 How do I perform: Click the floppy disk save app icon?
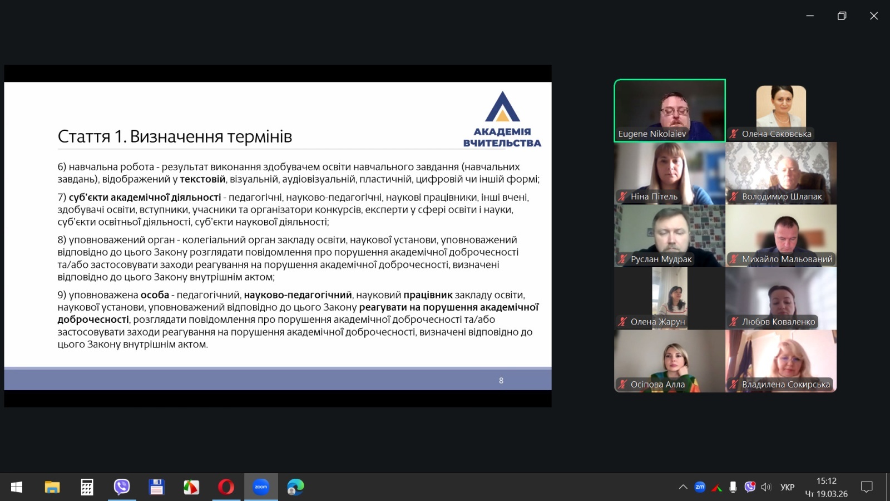coord(156,487)
